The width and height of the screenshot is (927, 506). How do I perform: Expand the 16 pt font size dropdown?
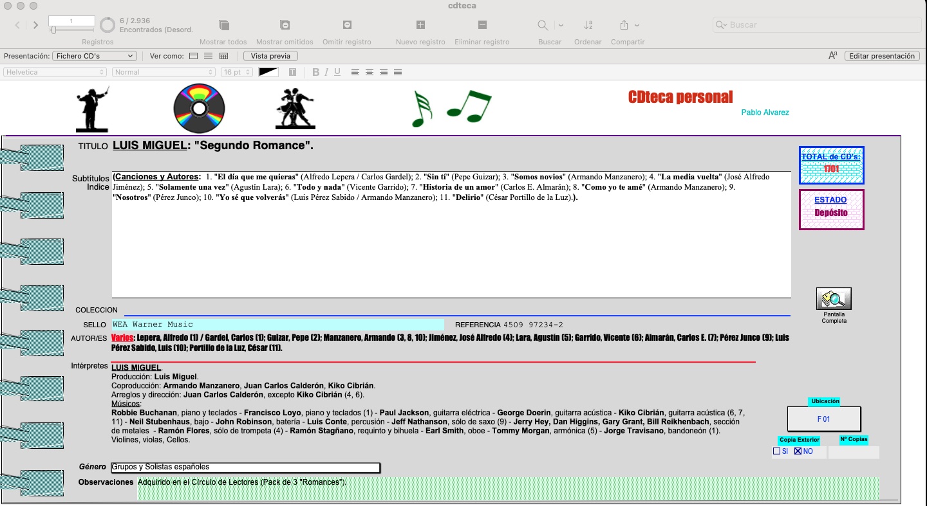click(236, 72)
